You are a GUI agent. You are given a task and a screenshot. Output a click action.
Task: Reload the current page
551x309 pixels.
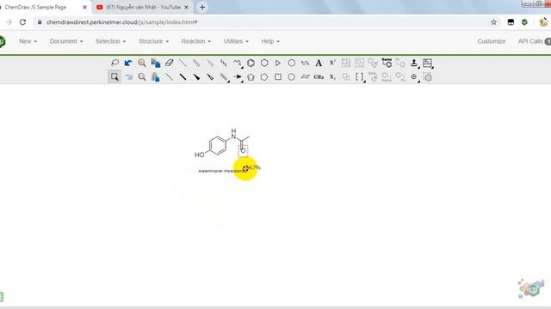[23, 22]
